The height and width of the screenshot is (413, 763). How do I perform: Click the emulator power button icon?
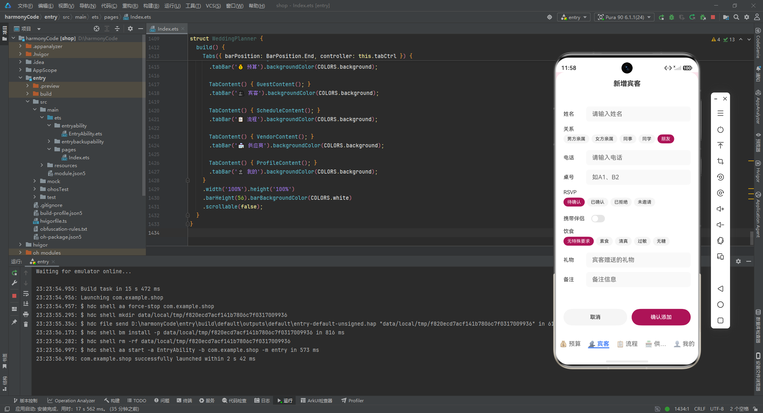(x=720, y=129)
